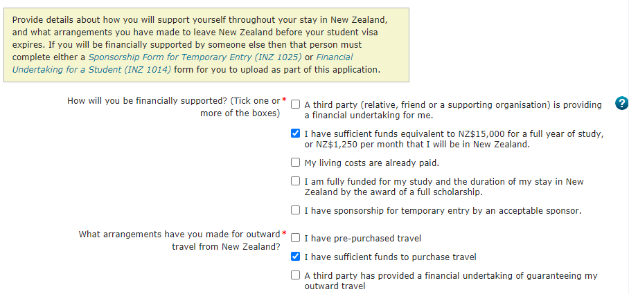Tick the 'My living costs are already paid' checkbox

coord(296,163)
